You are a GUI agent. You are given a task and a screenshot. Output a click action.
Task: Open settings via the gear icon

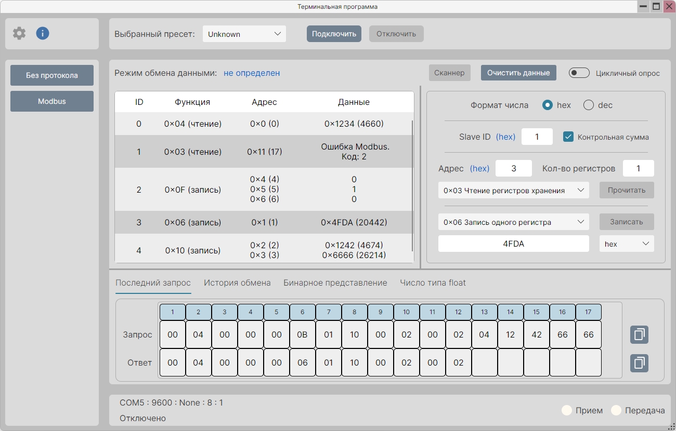tap(19, 34)
